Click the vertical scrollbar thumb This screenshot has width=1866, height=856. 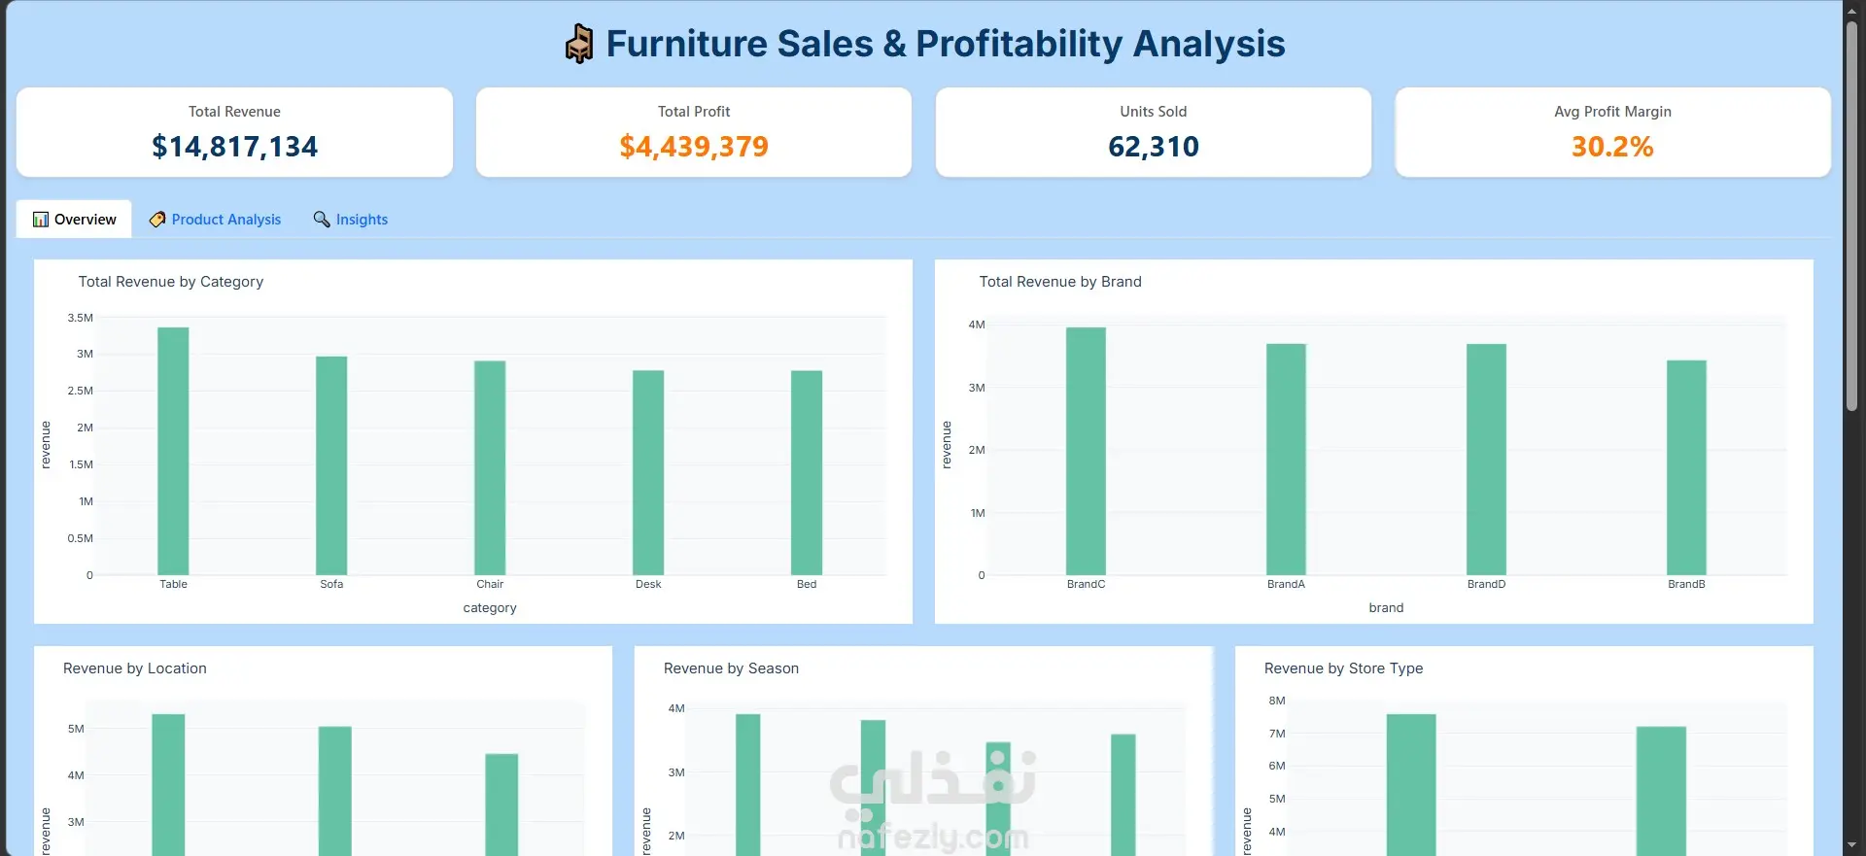coord(1852,216)
